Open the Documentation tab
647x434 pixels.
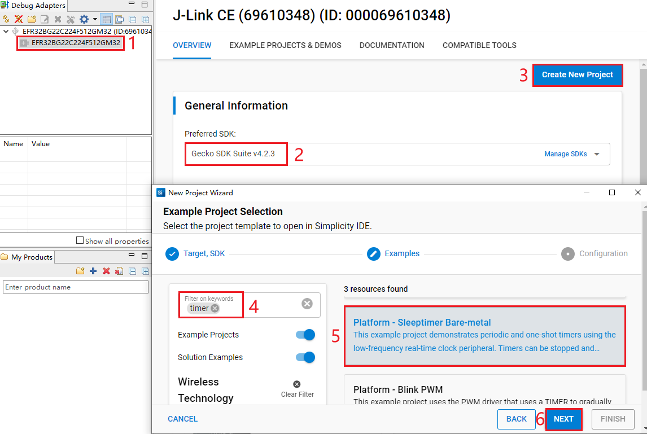(x=392, y=45)
